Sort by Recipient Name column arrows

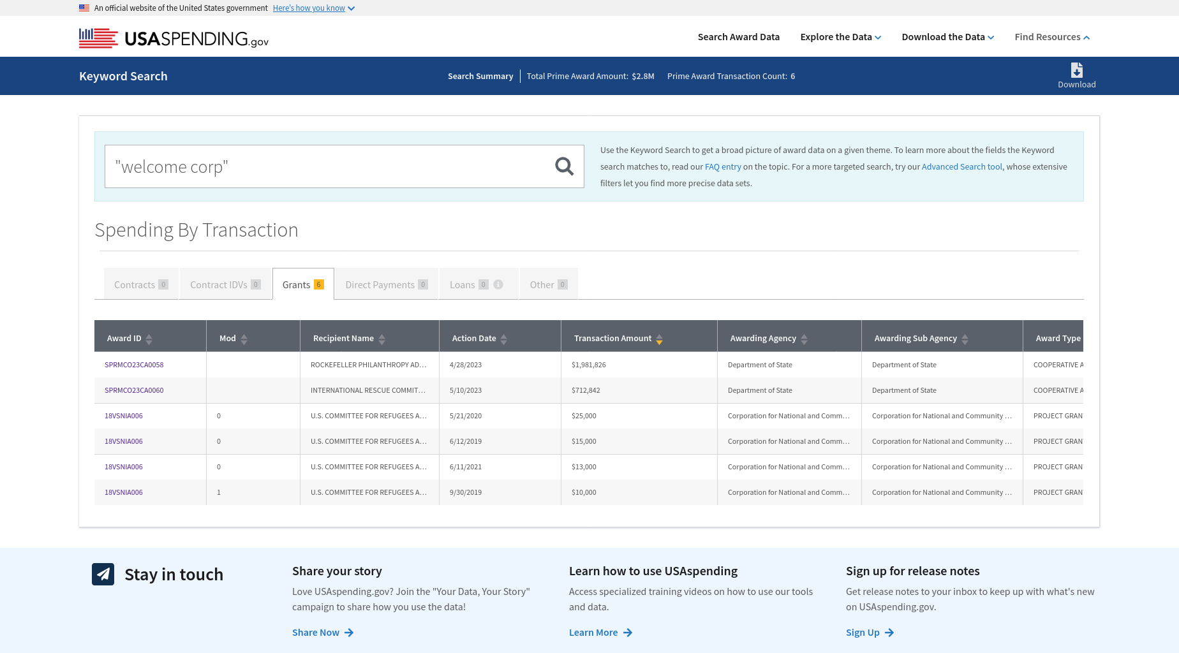pyautogui.click(x=382, y=339)
